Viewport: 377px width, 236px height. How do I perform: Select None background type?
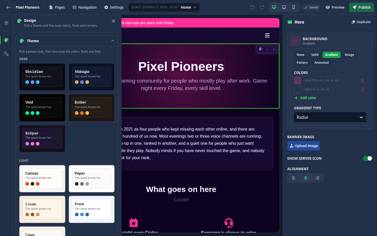301,55
